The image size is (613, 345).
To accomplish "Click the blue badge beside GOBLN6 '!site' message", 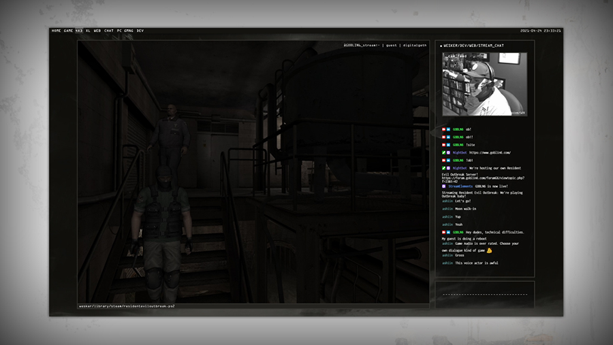I will [x=448, y=145].
